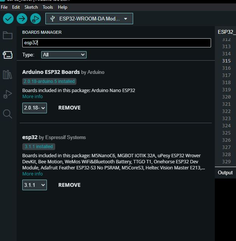Open the Sketchbook folder icon in sidebar
Screen dimensions: 236x241
tap(8, 35)
